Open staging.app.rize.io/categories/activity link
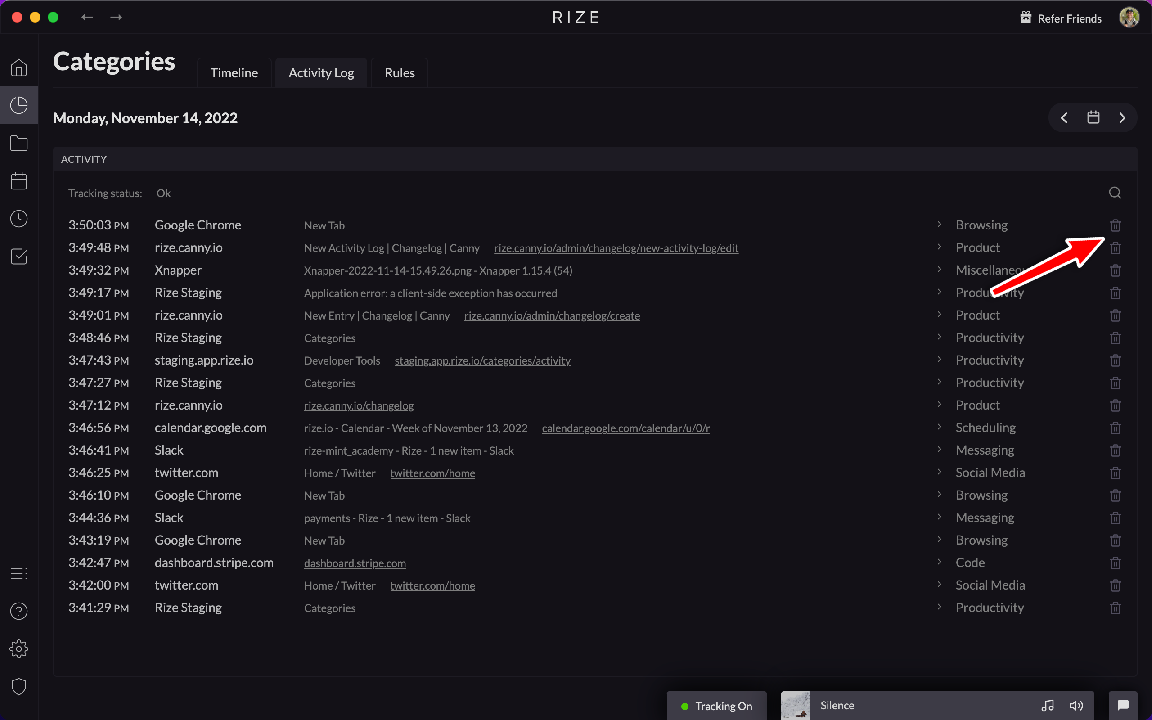Screen dimensions: 1152x720 click(482, 360)
